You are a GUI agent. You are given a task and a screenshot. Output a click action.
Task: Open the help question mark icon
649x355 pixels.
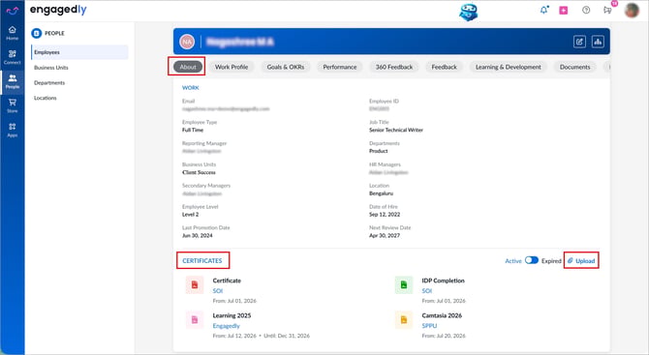point(586,11)
